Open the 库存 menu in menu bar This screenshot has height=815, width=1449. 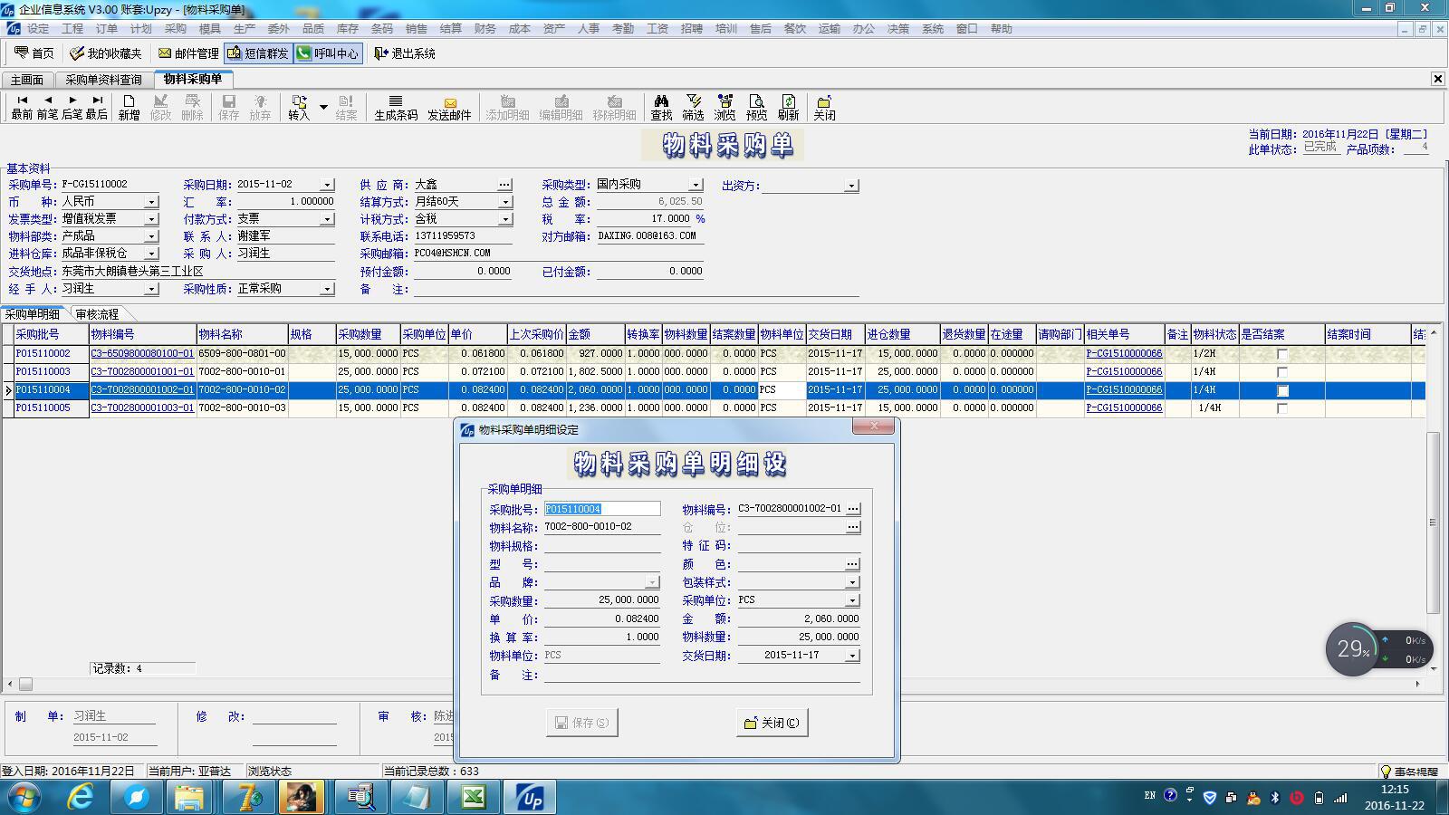(347, 29)
